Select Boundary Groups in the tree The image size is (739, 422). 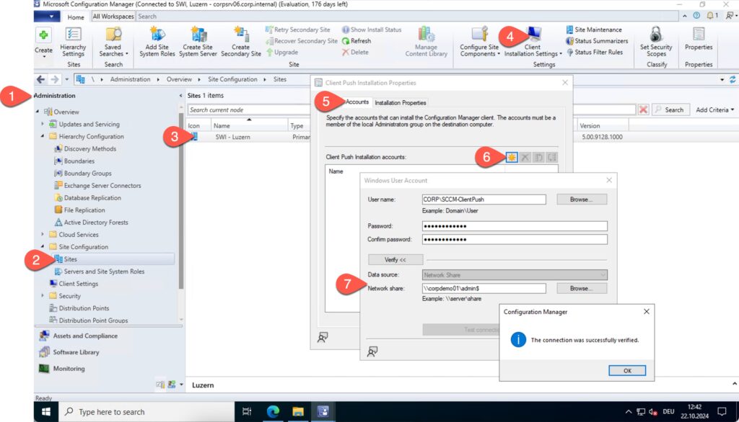(x=87, y=174)
